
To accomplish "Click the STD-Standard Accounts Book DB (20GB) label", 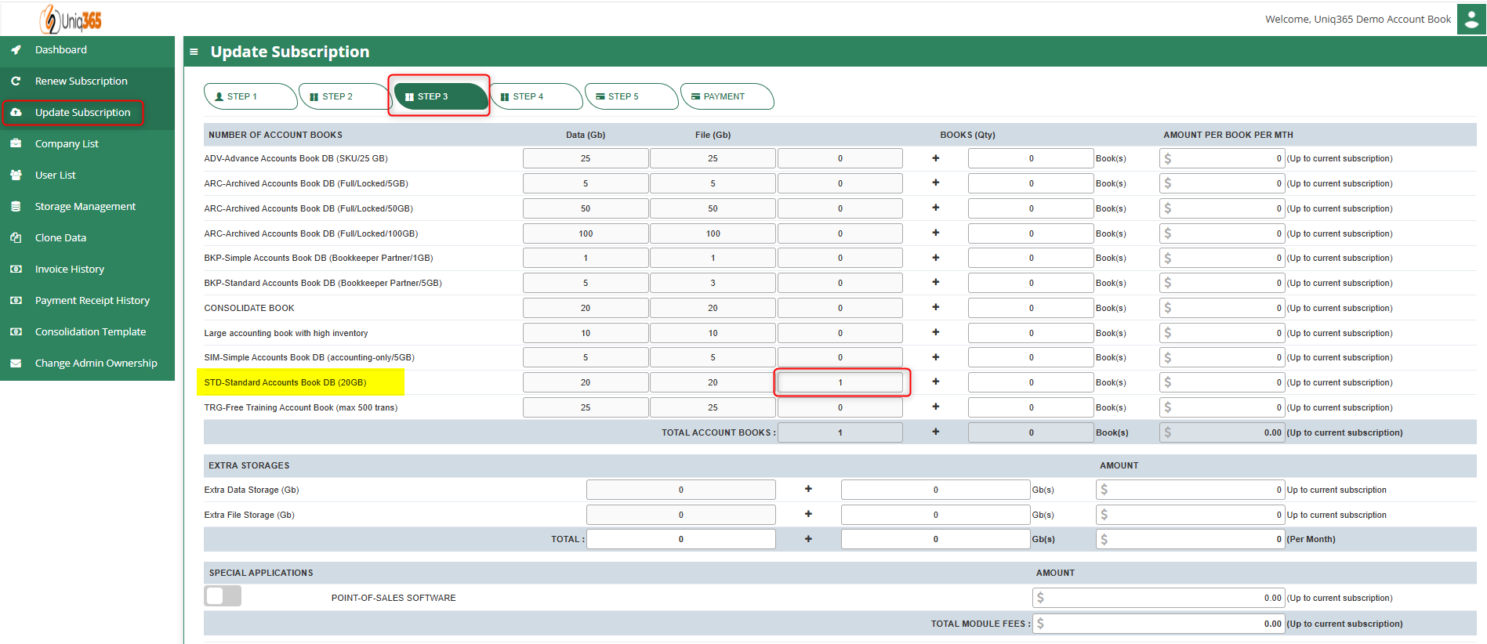I will (285, 382).
